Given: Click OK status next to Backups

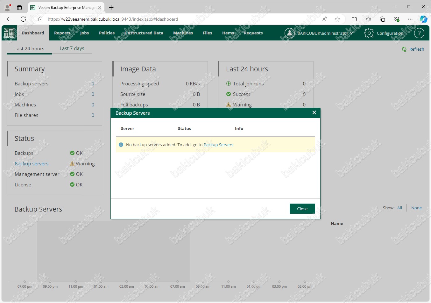Looking at the screenshot, I should pyautogui.click(x=76, y=153).
